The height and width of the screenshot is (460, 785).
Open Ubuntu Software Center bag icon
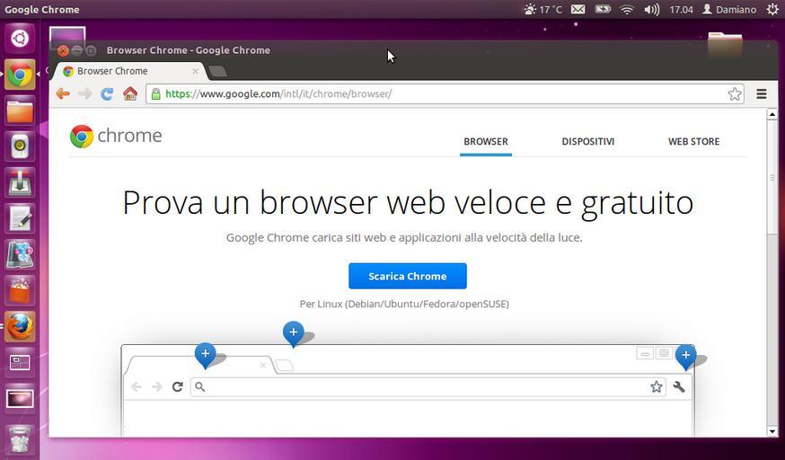(x=20, y=291)
